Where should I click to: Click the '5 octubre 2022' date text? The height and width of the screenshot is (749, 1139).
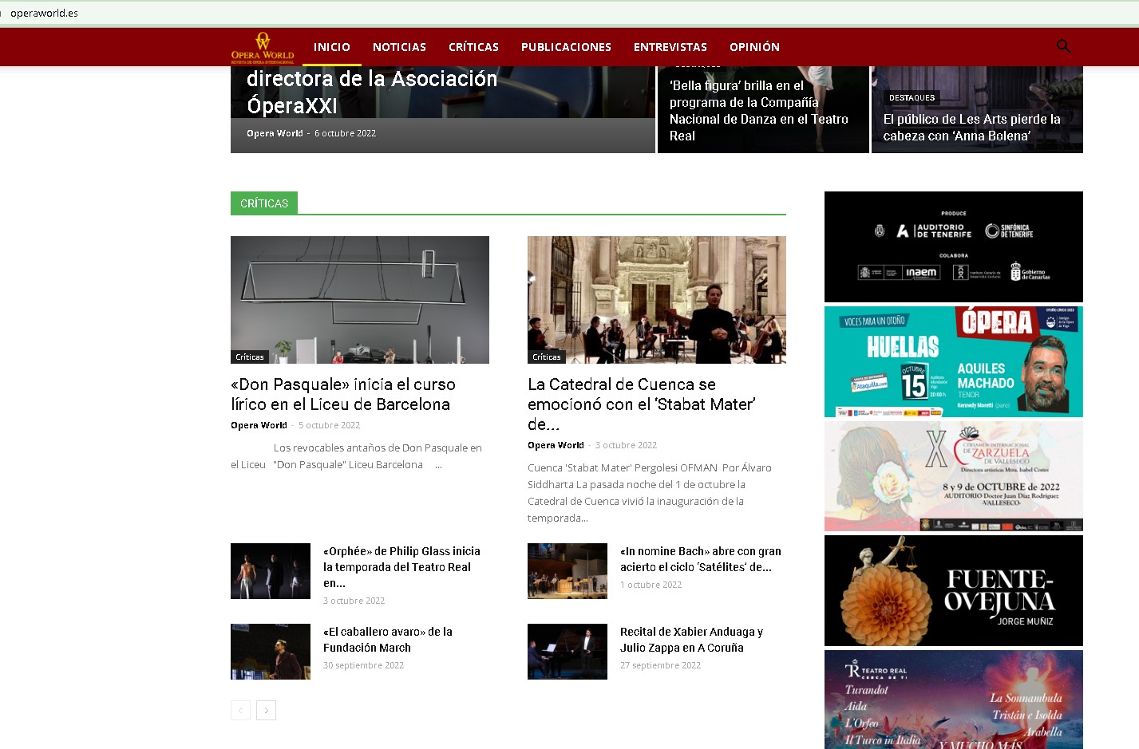coord(329,425)
